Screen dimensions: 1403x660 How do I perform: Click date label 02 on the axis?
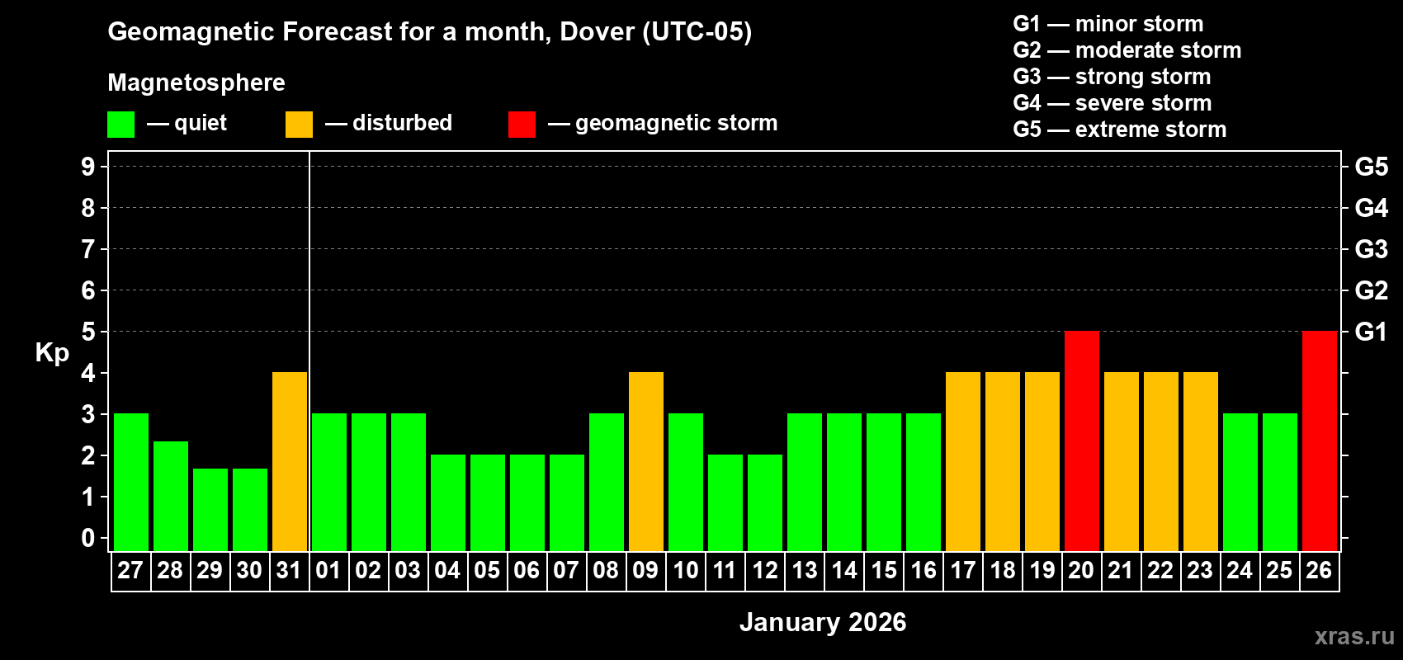pos(368,570)
